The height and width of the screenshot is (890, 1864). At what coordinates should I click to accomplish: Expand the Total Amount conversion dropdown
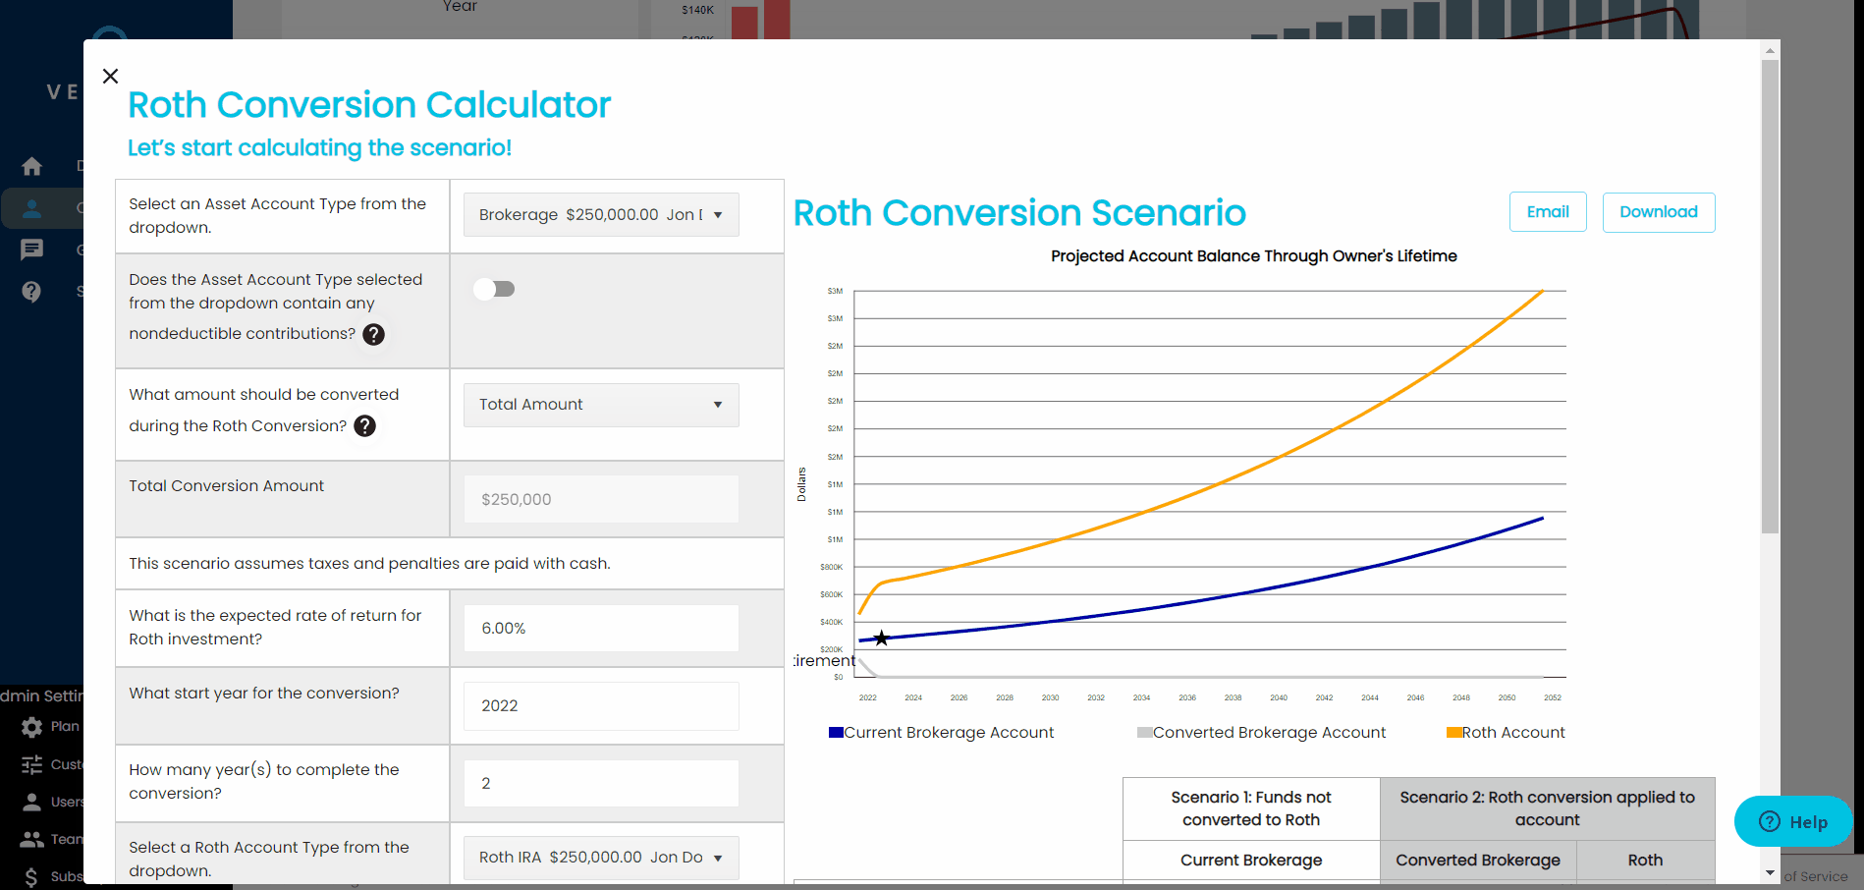(x=600, y=405)
